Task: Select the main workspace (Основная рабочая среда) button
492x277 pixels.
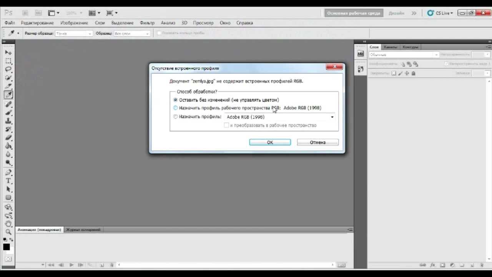Action: [x=354, y=13]
